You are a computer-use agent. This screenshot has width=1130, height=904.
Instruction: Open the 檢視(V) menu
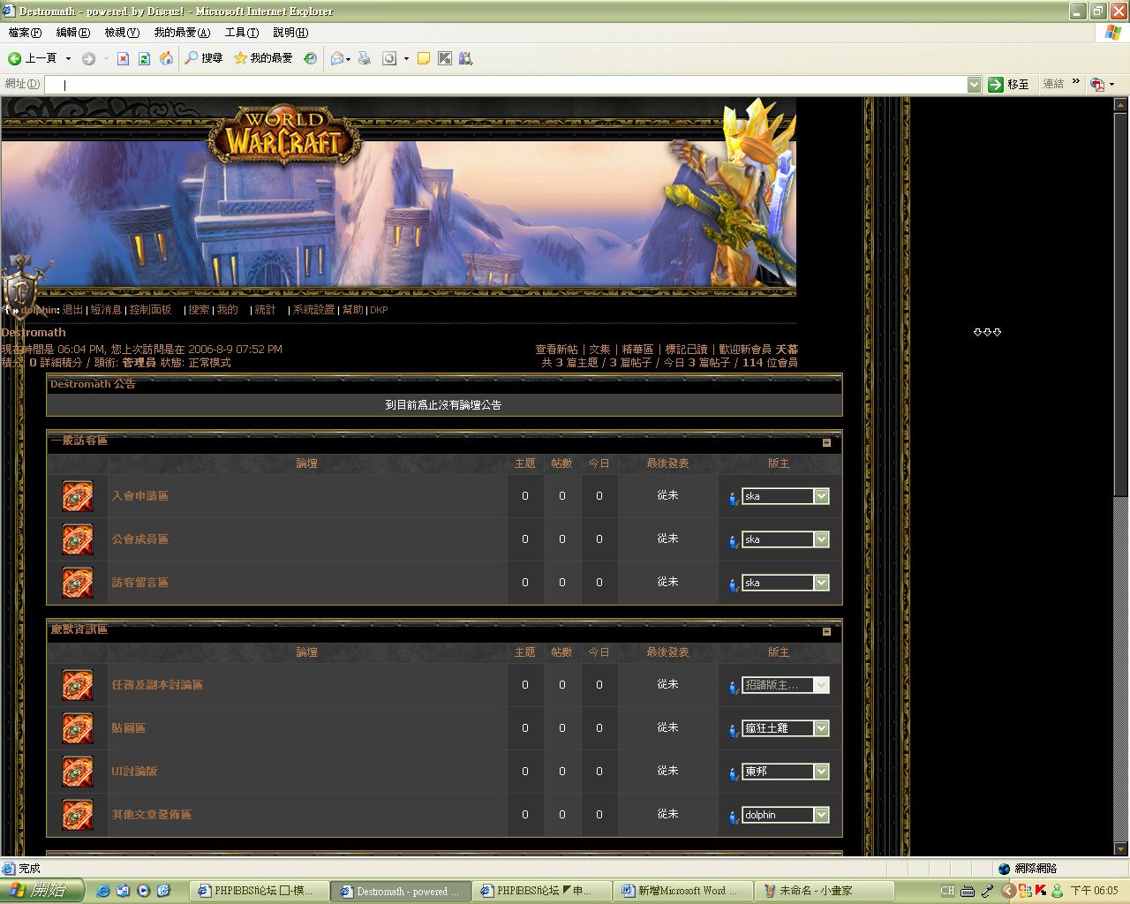pos(122,33)
